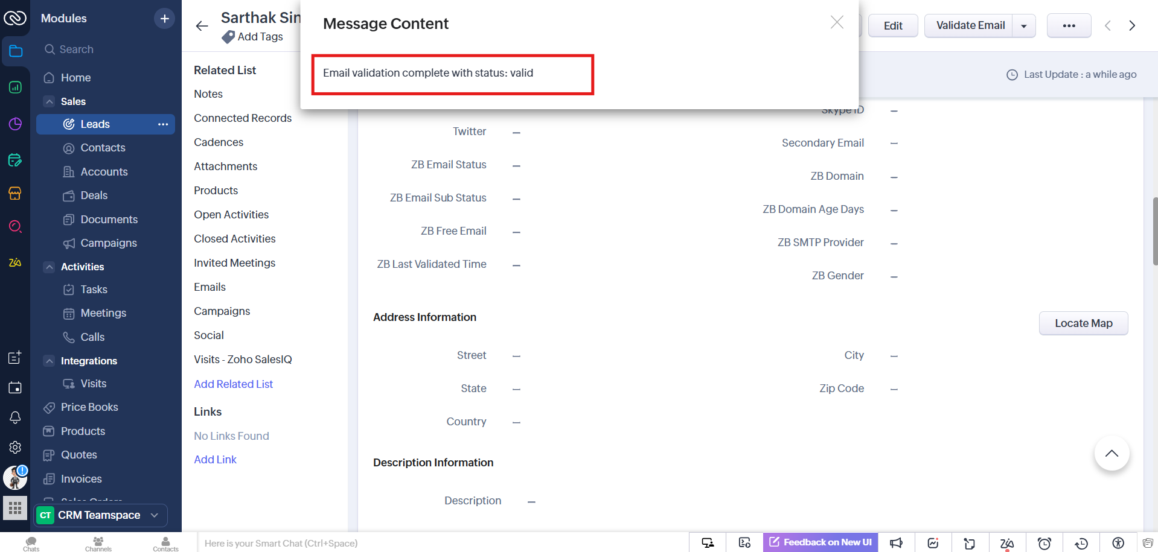
Task: Click the Edit button
Action: 892,26
